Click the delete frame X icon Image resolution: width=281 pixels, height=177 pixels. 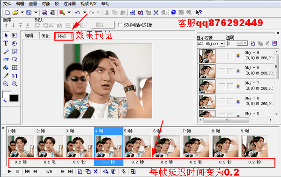click(96, 171)
